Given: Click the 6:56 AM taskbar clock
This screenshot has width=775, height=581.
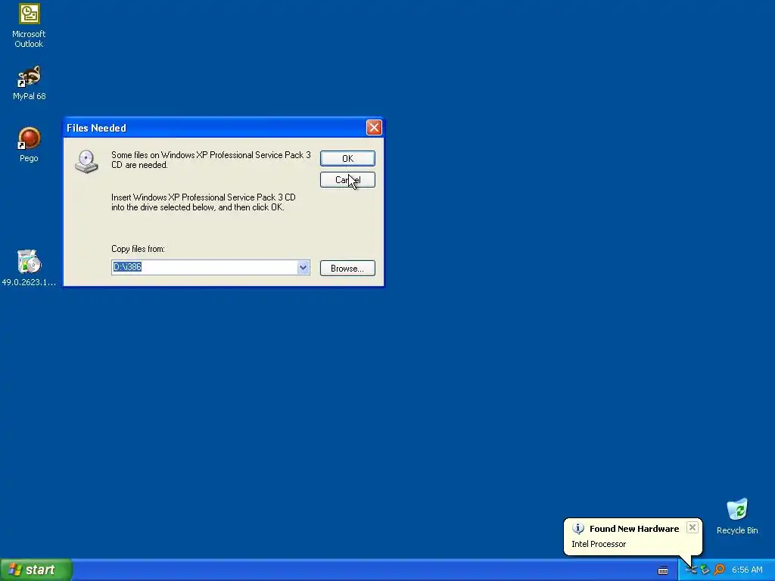Looking at the screenshot, I should click(747, 570).
